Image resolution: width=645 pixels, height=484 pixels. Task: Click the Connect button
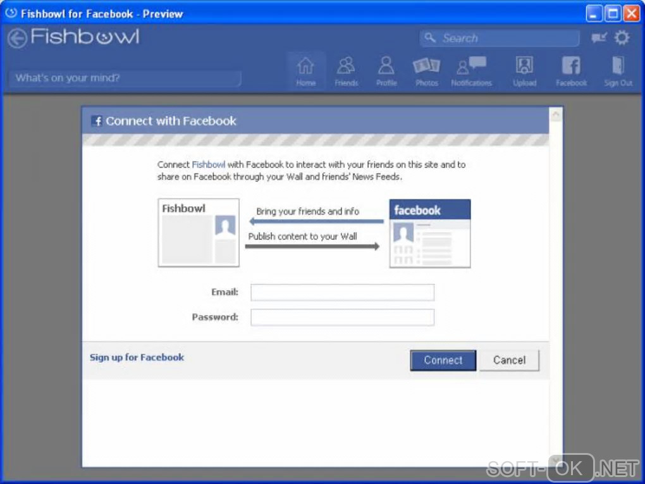pyautogui.click(x=443, y=361)
